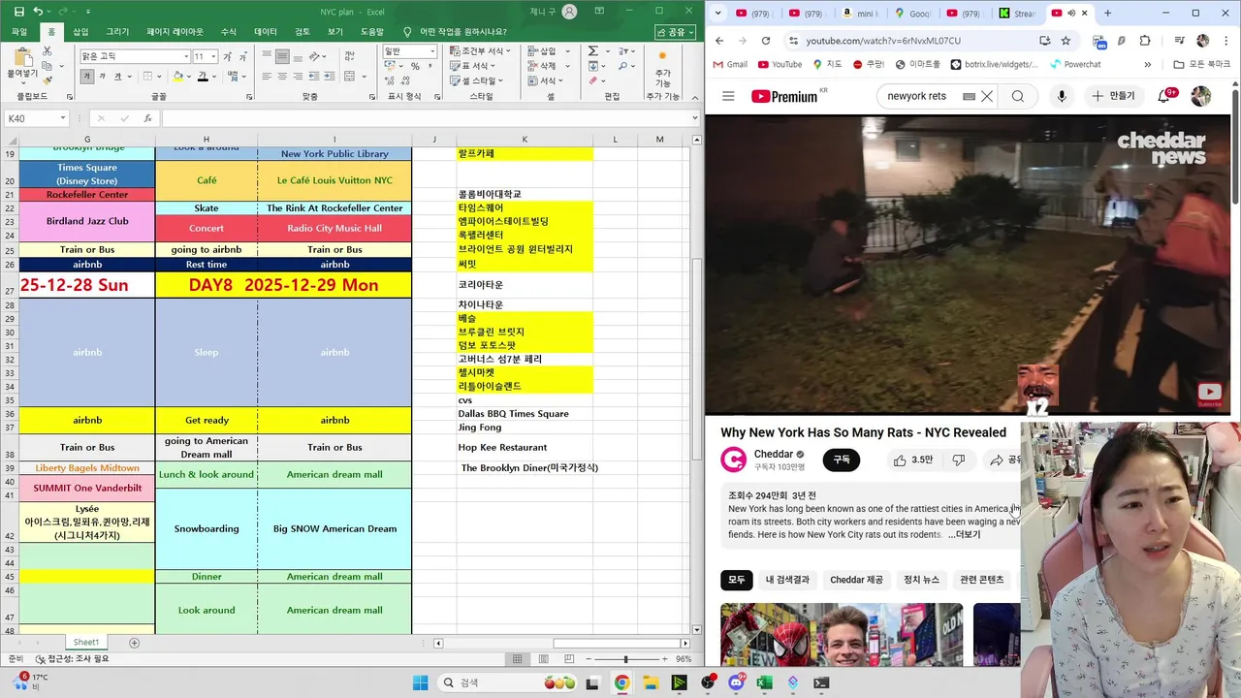Start voice search with the microphone icon

(1062, 96)
